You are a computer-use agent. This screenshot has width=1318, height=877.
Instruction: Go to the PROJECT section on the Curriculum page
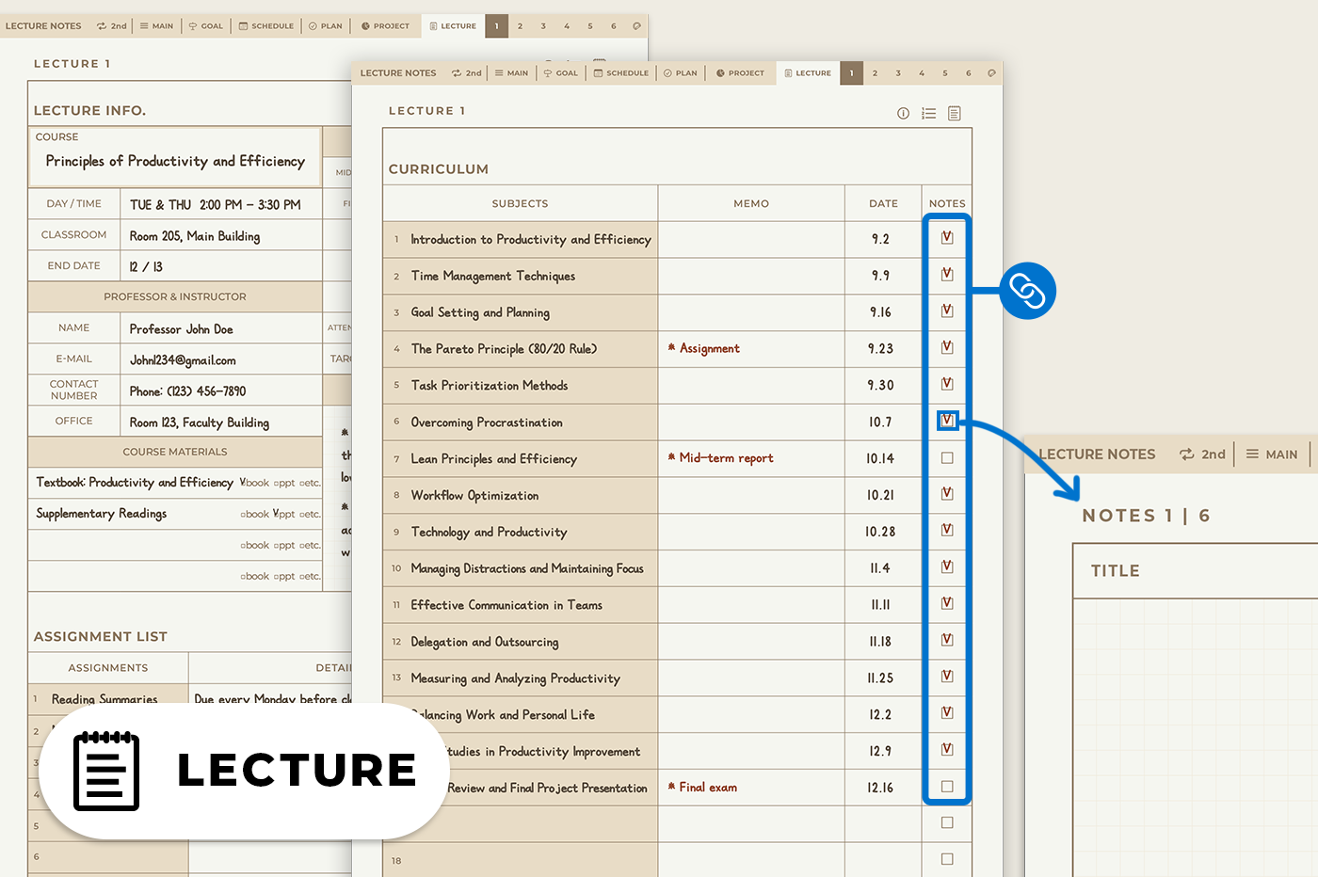point(740,72)
